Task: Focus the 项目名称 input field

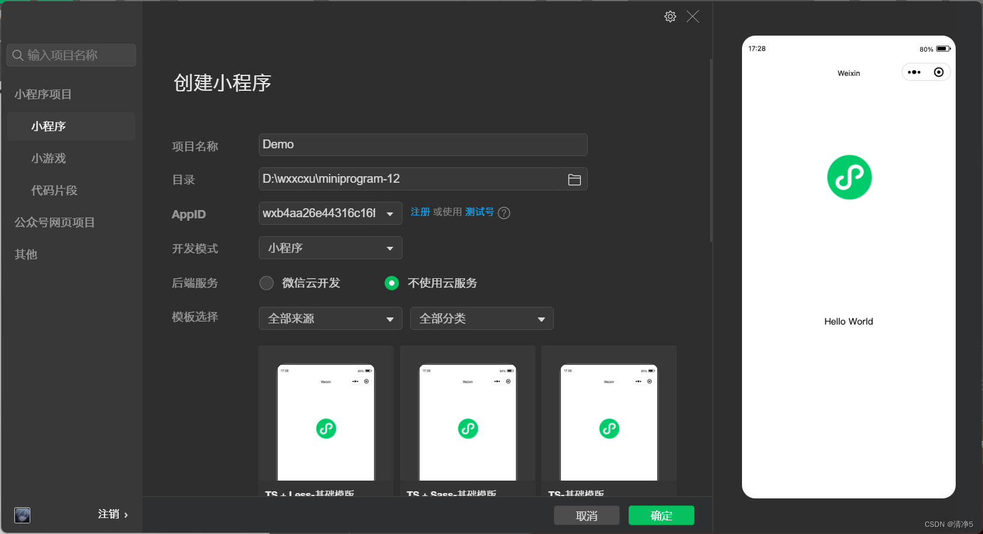Action: tap(423, 145)
